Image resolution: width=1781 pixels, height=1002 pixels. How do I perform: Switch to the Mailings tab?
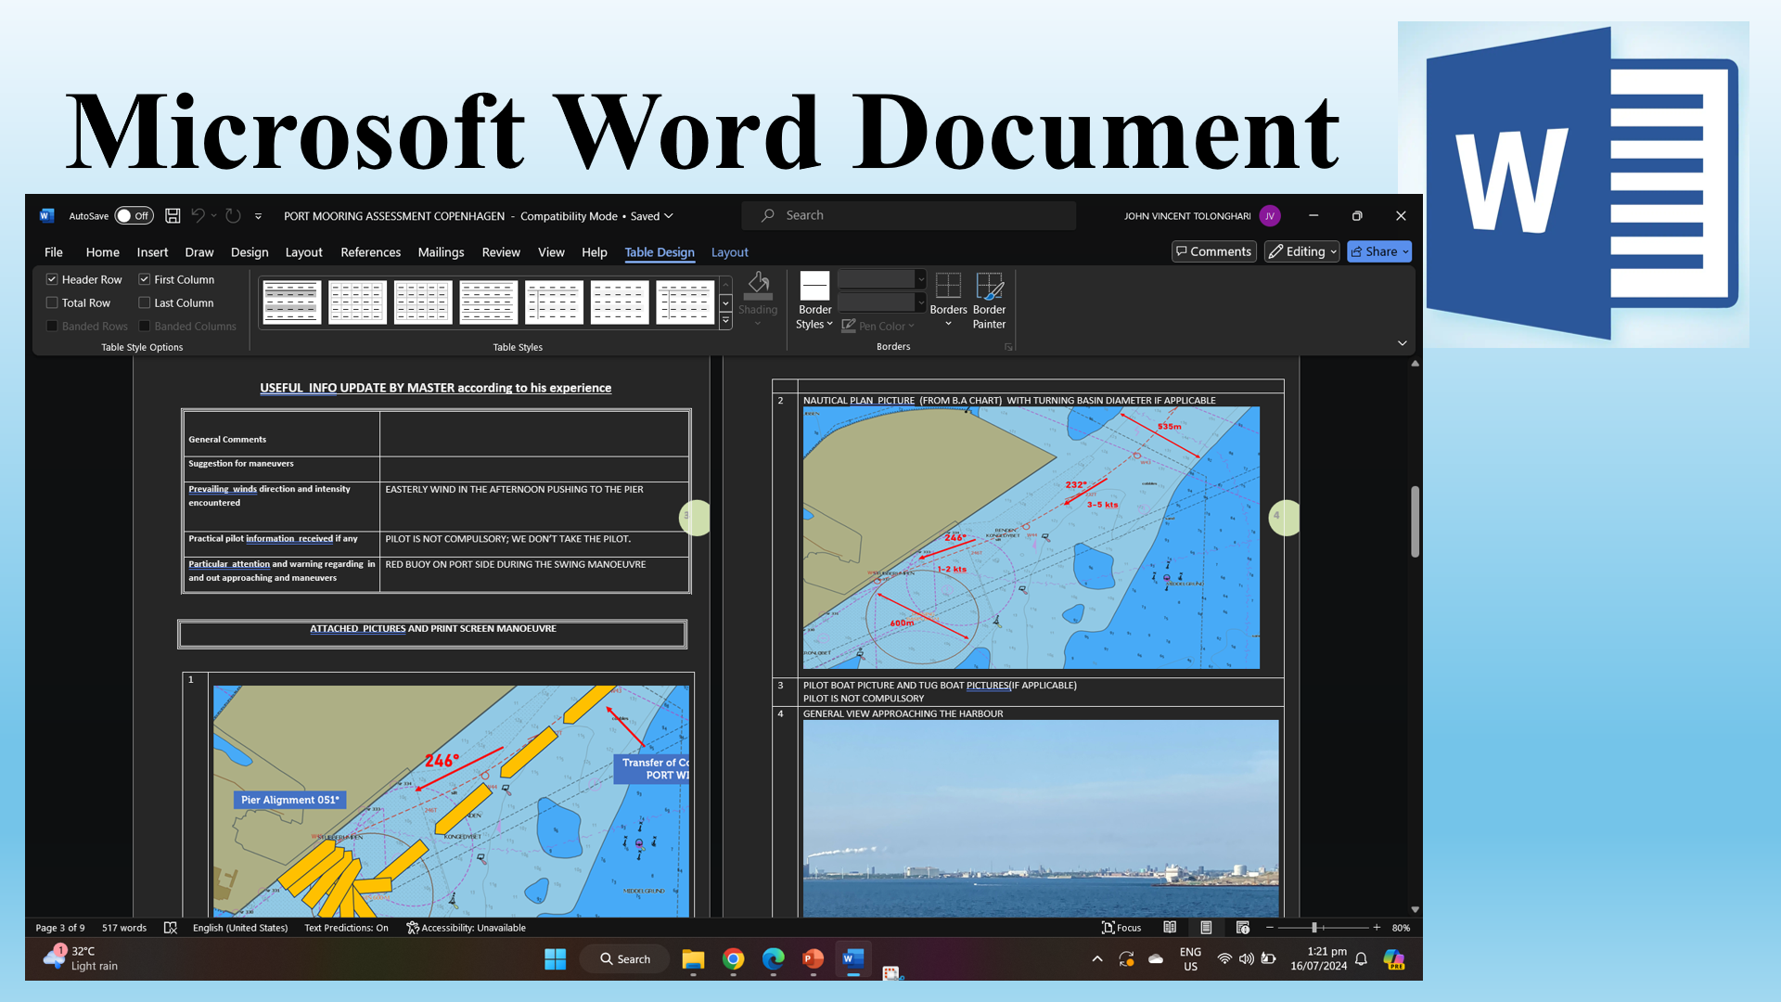tap(441, 251)
